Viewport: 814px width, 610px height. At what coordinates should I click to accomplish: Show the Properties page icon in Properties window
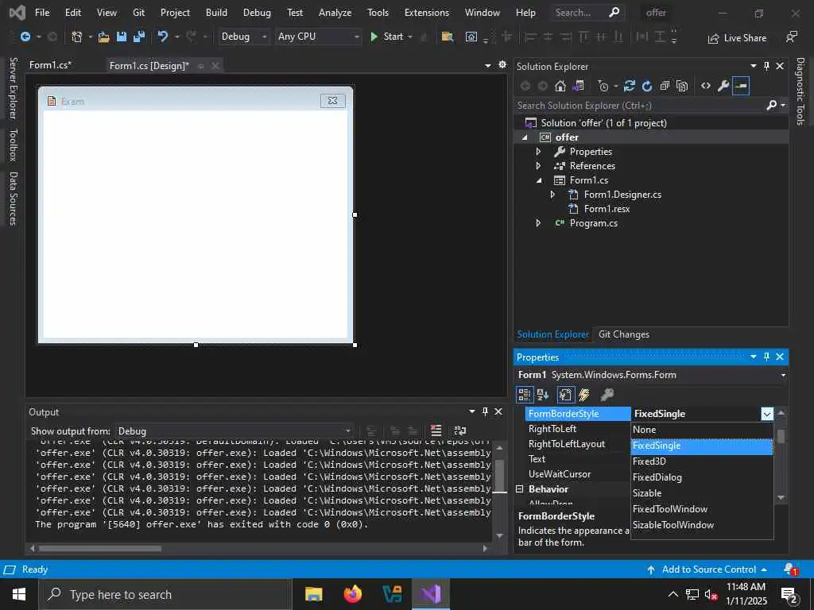565,395
